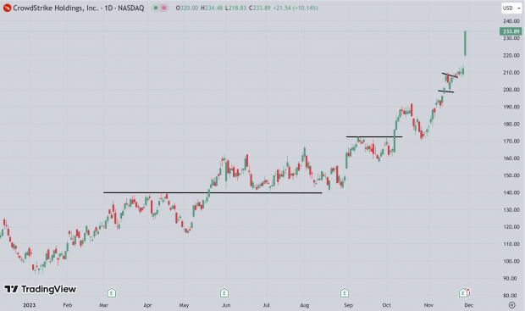Click the high value H234.48

point(212,8)
